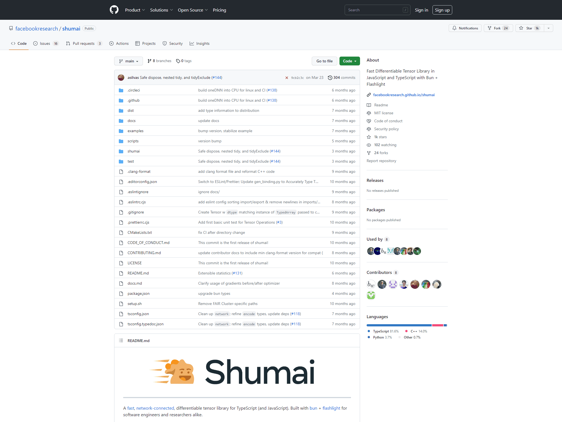Open CMakeLists.txt file

click(x=139, y=232)
